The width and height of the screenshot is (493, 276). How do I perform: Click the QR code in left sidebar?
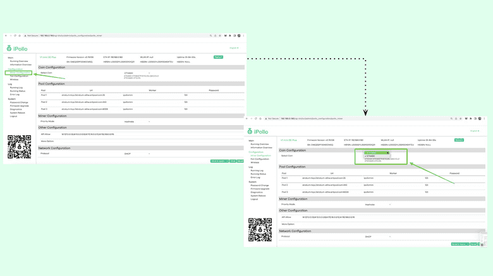coord(19,147)
